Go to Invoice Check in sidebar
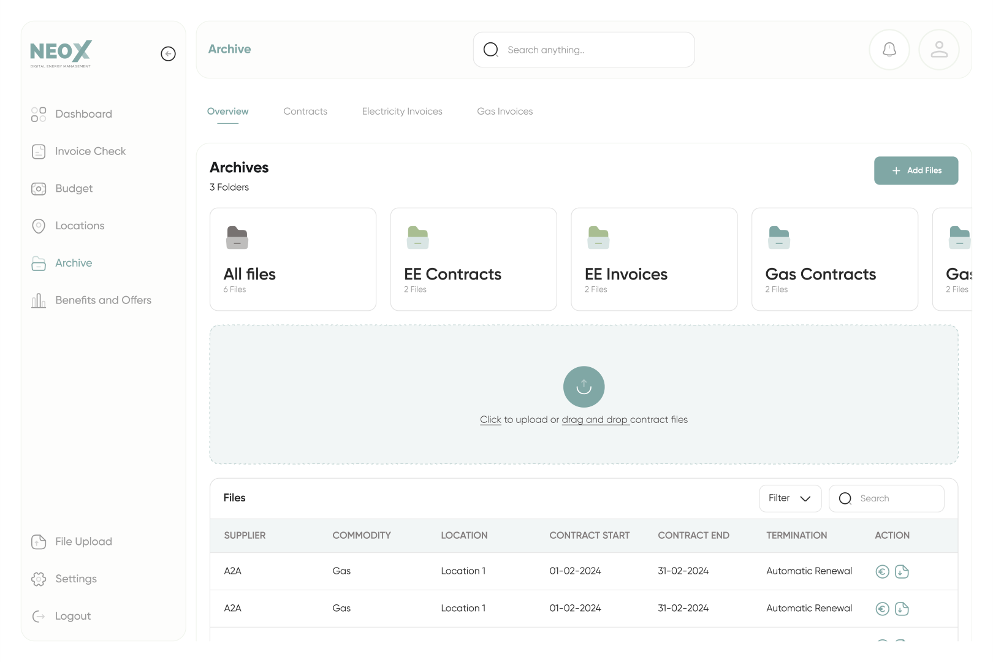Viewport: 993px width, 662px height. pos(90,151)
